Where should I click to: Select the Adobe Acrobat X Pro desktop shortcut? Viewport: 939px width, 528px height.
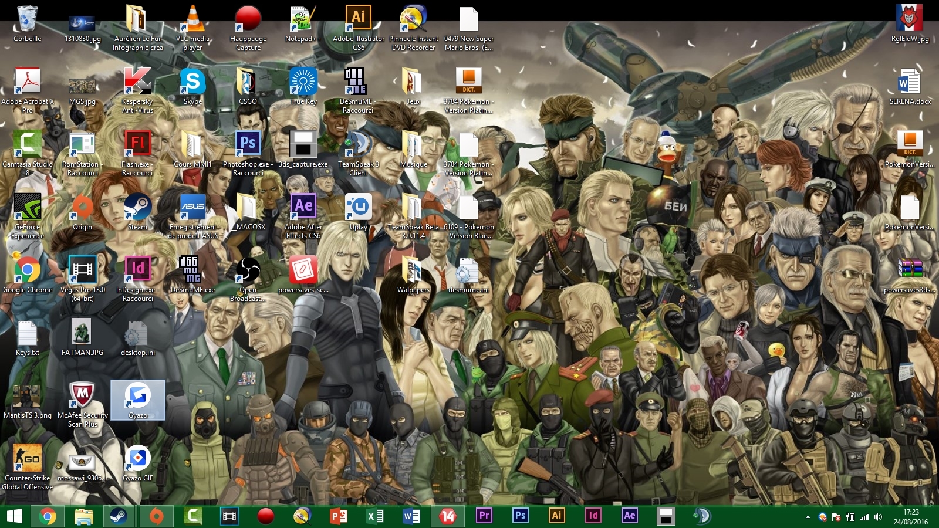pos(28,90)
